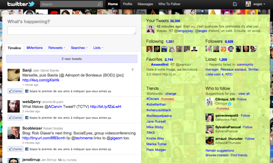Open the #isbetterthan trend
Image resolution: width=273 pixels, height=163 pixels.
(x=156, y=104)
